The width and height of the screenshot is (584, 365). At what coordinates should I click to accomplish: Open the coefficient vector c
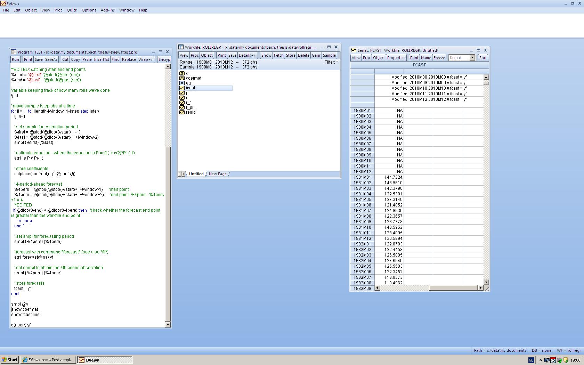(186, 73)
